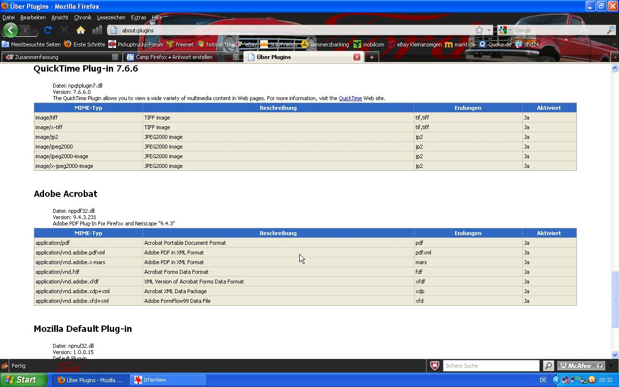The width and height of the screenshot is (619, 387).
Task: Bookmark this page with the star
Action: [479, 30]
